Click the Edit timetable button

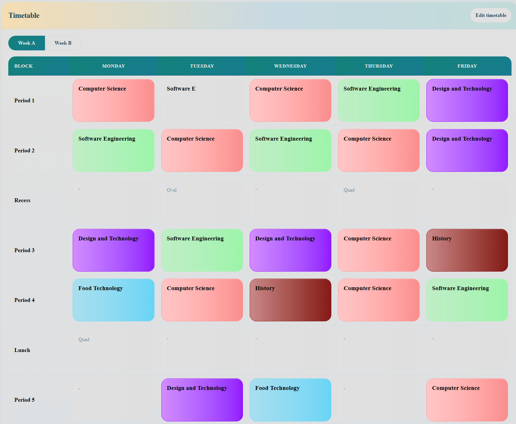coord(490,15)
